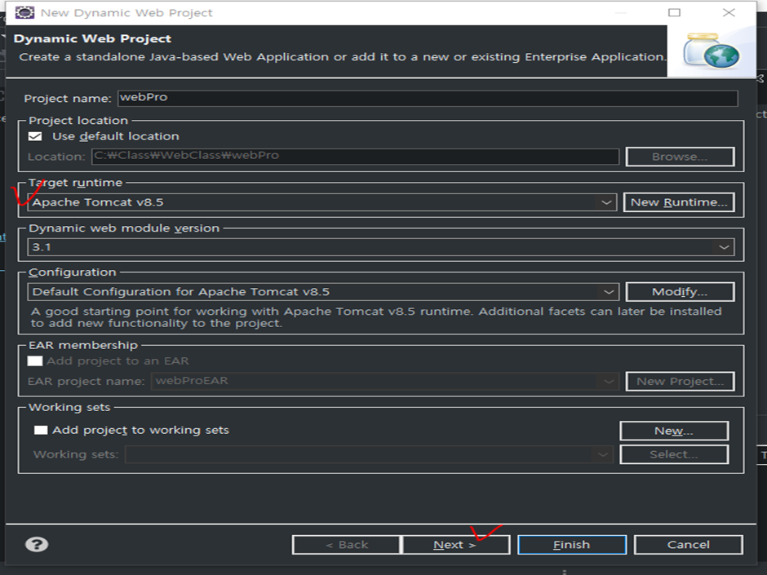The width and height of the screenshot is (767, 575).
Task: Click New Project... button for EAR
Action: click(x=680, y=382)
